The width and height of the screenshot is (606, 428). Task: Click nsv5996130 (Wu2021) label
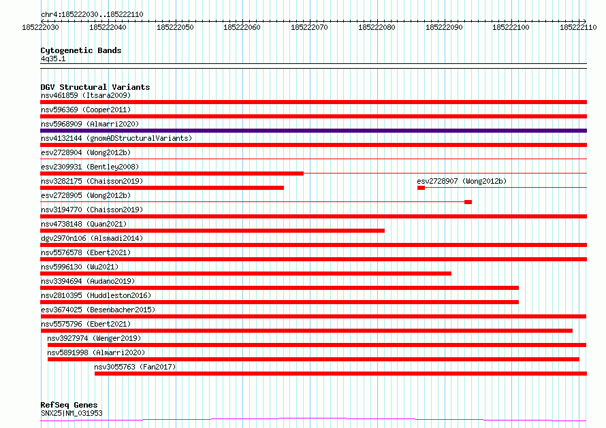coord(80,267)
